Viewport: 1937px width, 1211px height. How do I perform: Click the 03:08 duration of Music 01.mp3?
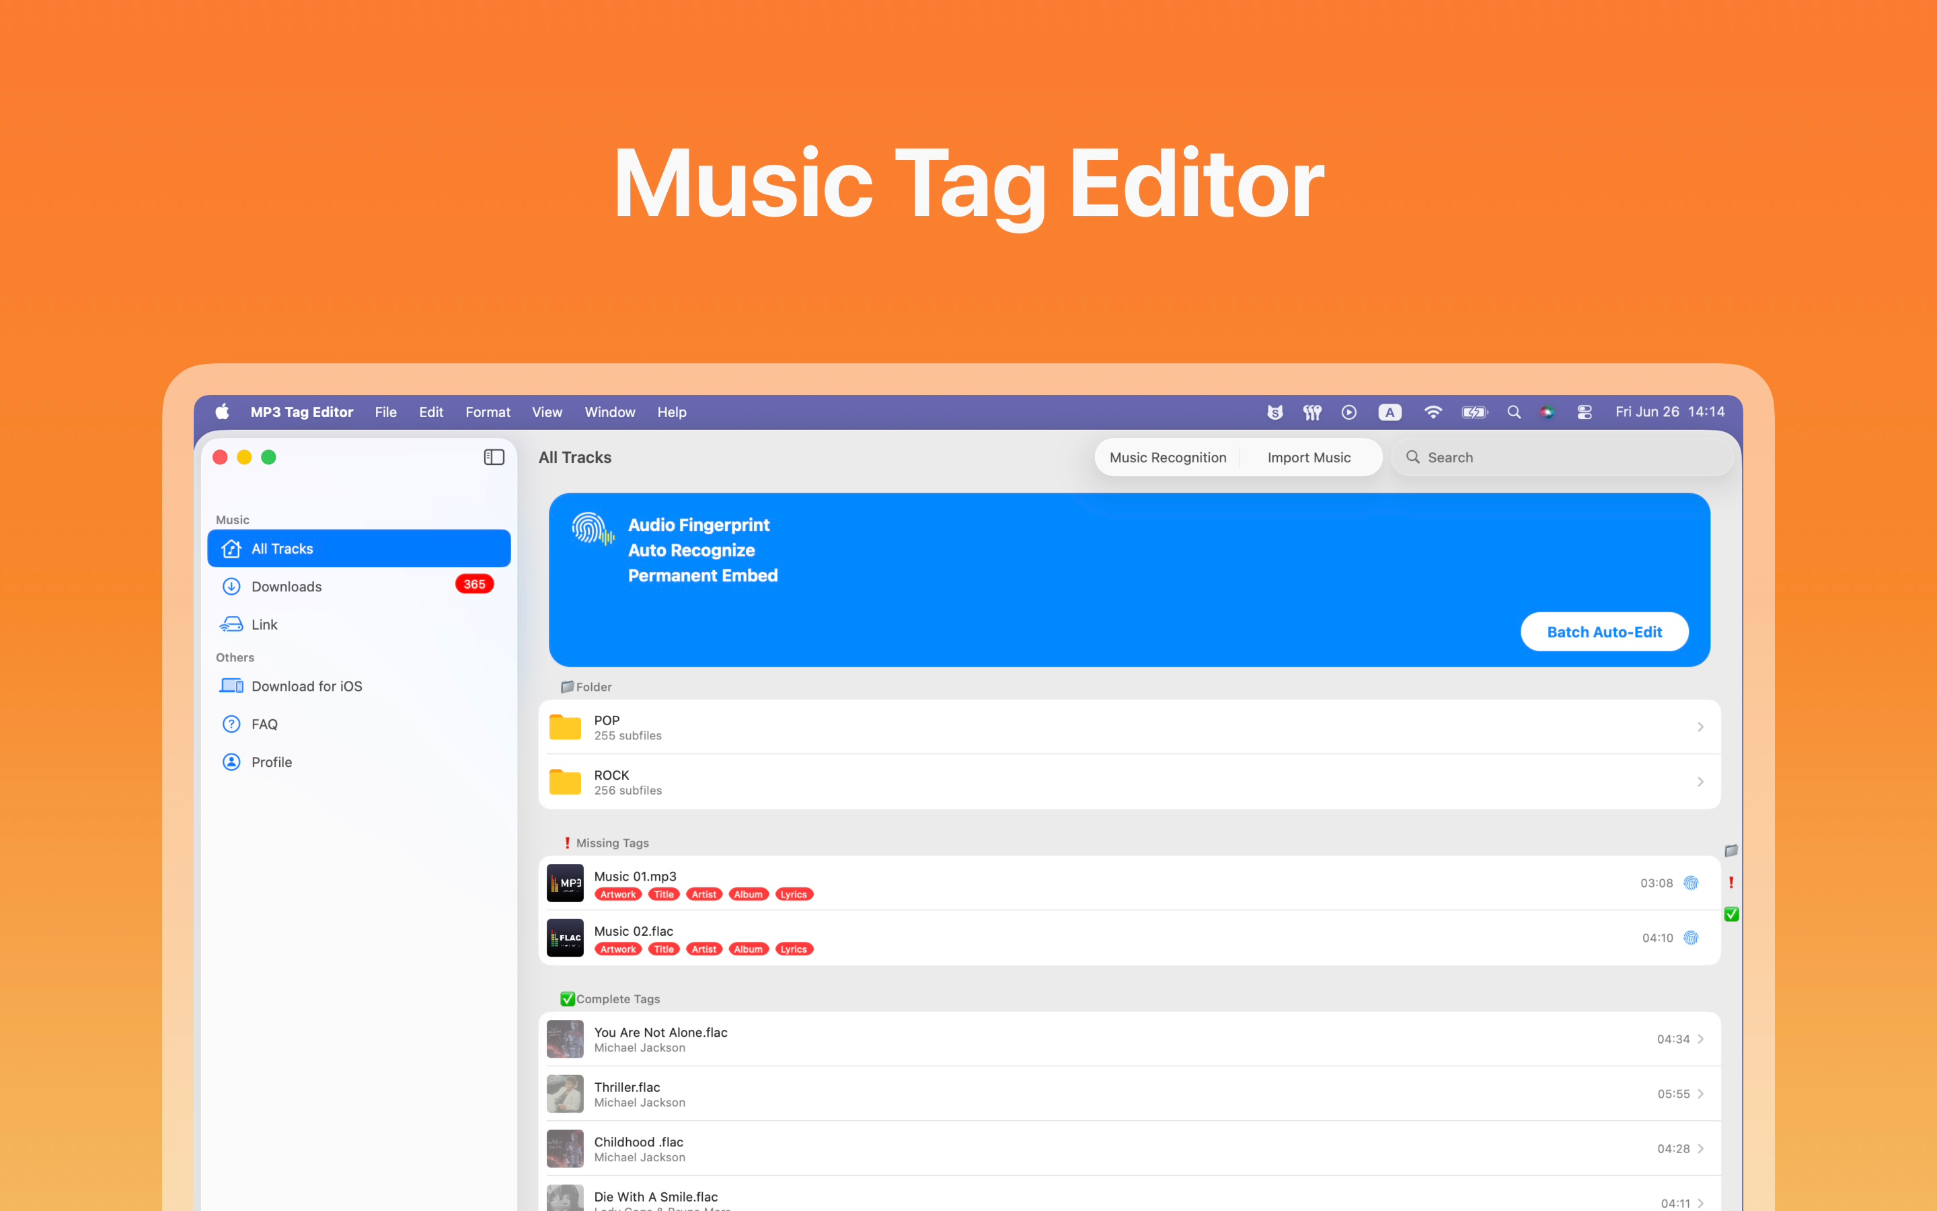1656,883
